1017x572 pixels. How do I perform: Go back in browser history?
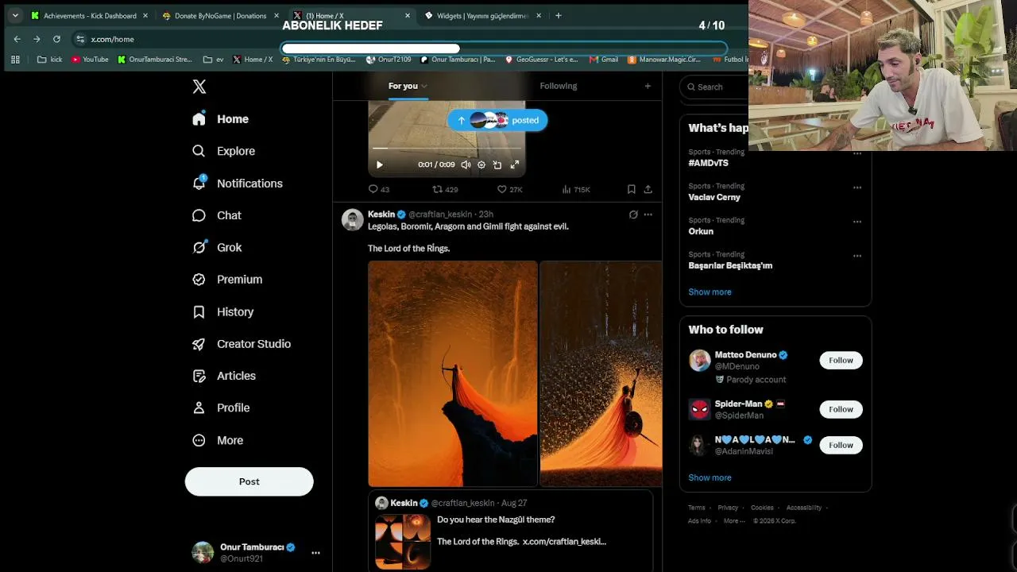click(x=17, y=39)
